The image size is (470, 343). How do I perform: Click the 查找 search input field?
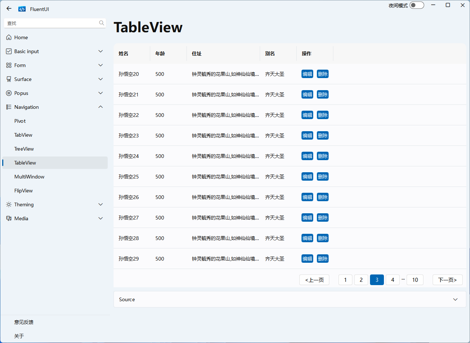[x=51, y=23]
